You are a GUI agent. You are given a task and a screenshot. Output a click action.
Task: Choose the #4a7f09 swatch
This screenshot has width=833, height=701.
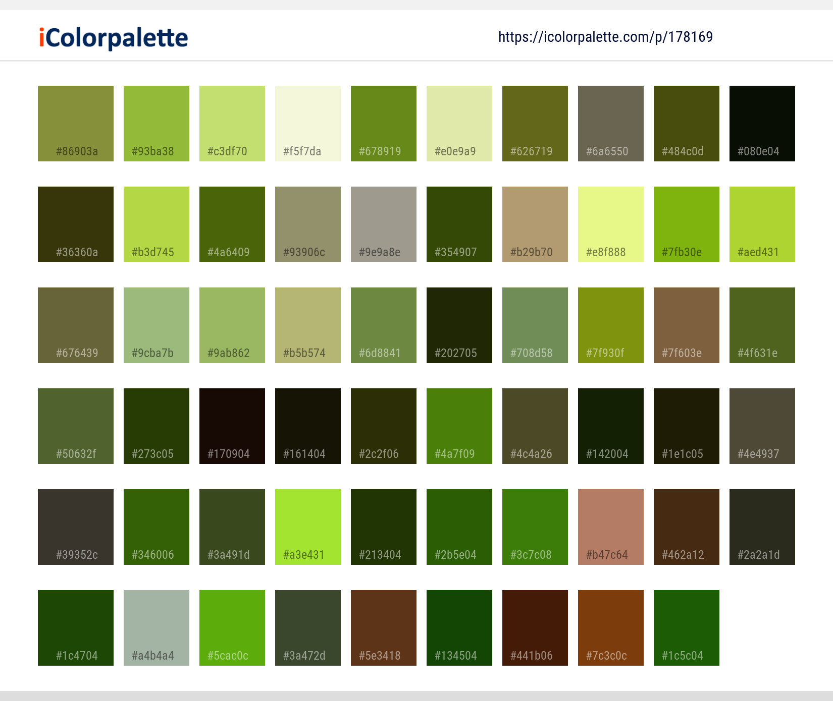[459, 426]
